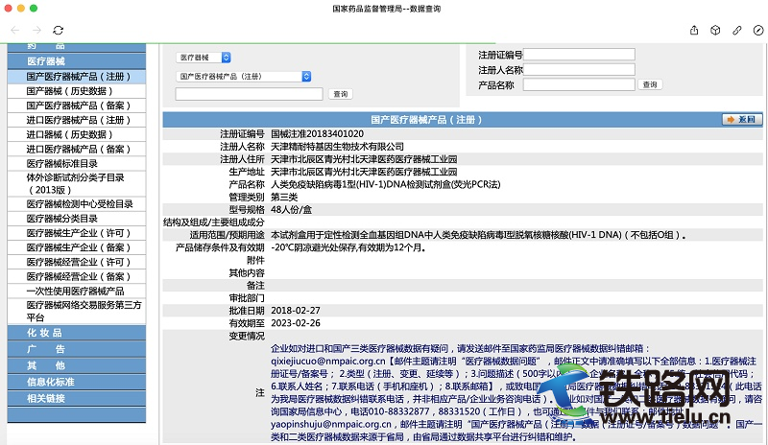768x445 pixels.
Task: Open 一次性使用医疗器械产品 in sidebar
Action: coord(75,291)
